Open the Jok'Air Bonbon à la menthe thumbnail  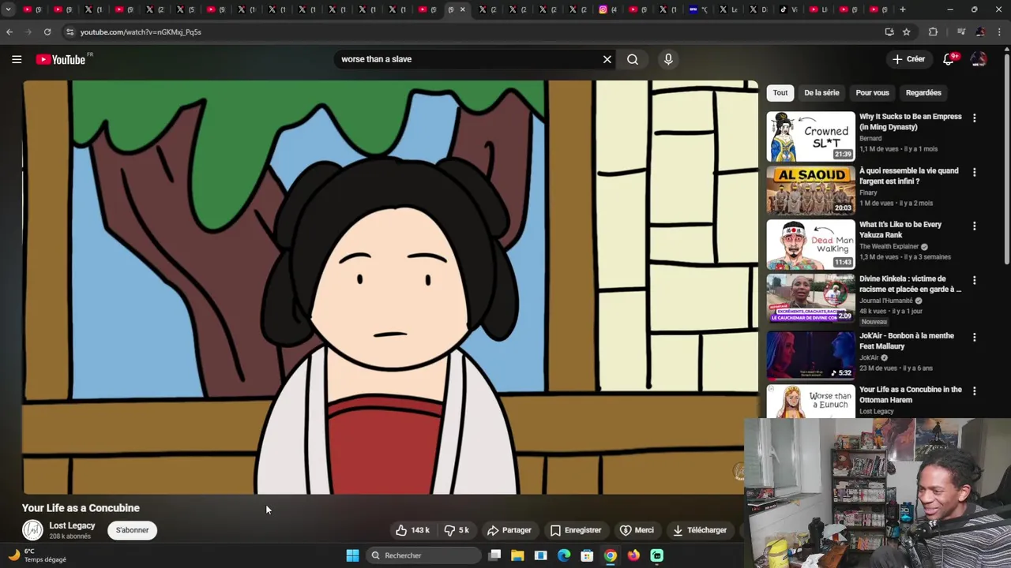tap(811, 356)
